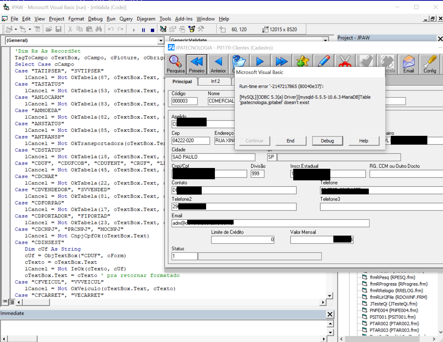The width and height of the screenshot is (443, 342).
Task: Open the Project Explorer toolbar icon
Action: pyautogui.click(x=163, y=29)
